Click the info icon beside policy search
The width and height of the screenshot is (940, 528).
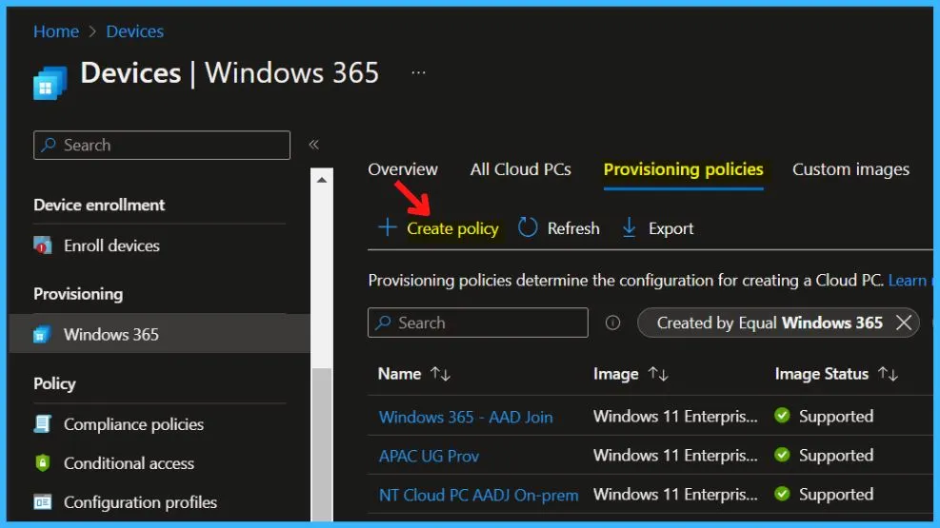click(x=612, y=323)
